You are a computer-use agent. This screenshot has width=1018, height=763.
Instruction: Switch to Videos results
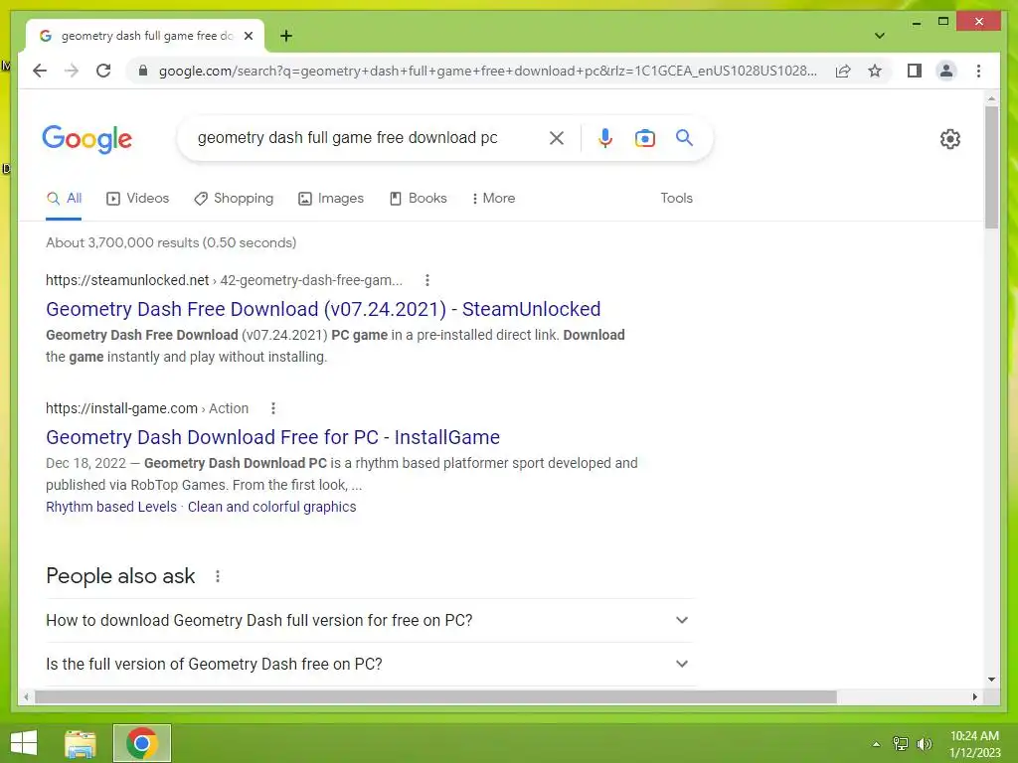(137, 199)
